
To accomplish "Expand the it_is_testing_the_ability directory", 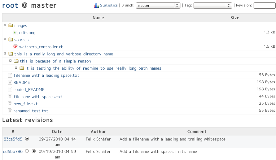I will click(16, 68).
